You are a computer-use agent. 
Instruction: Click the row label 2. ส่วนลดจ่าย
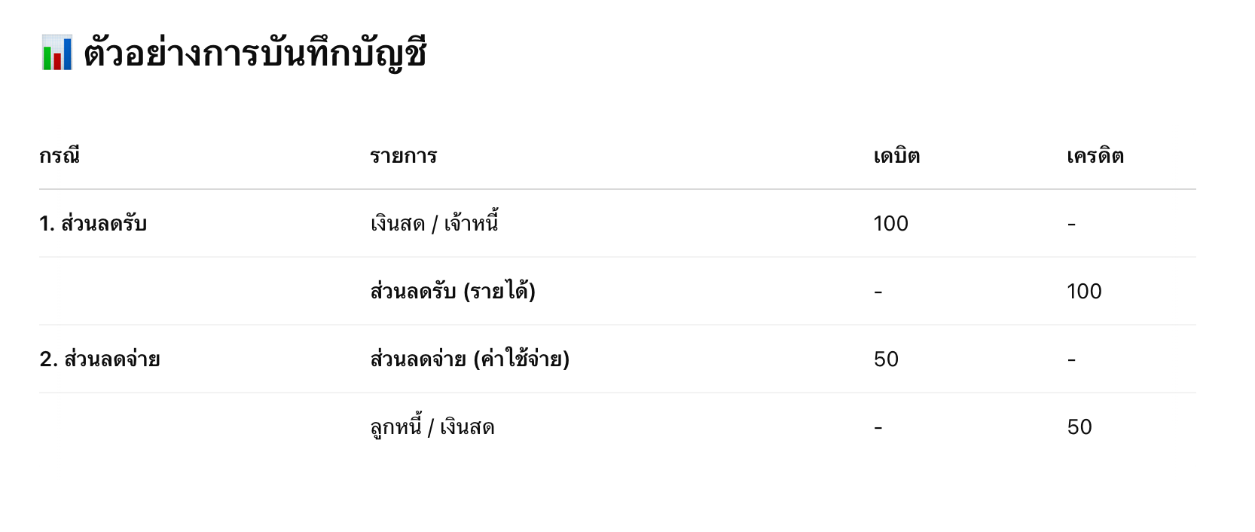click(x=100, y=359)
